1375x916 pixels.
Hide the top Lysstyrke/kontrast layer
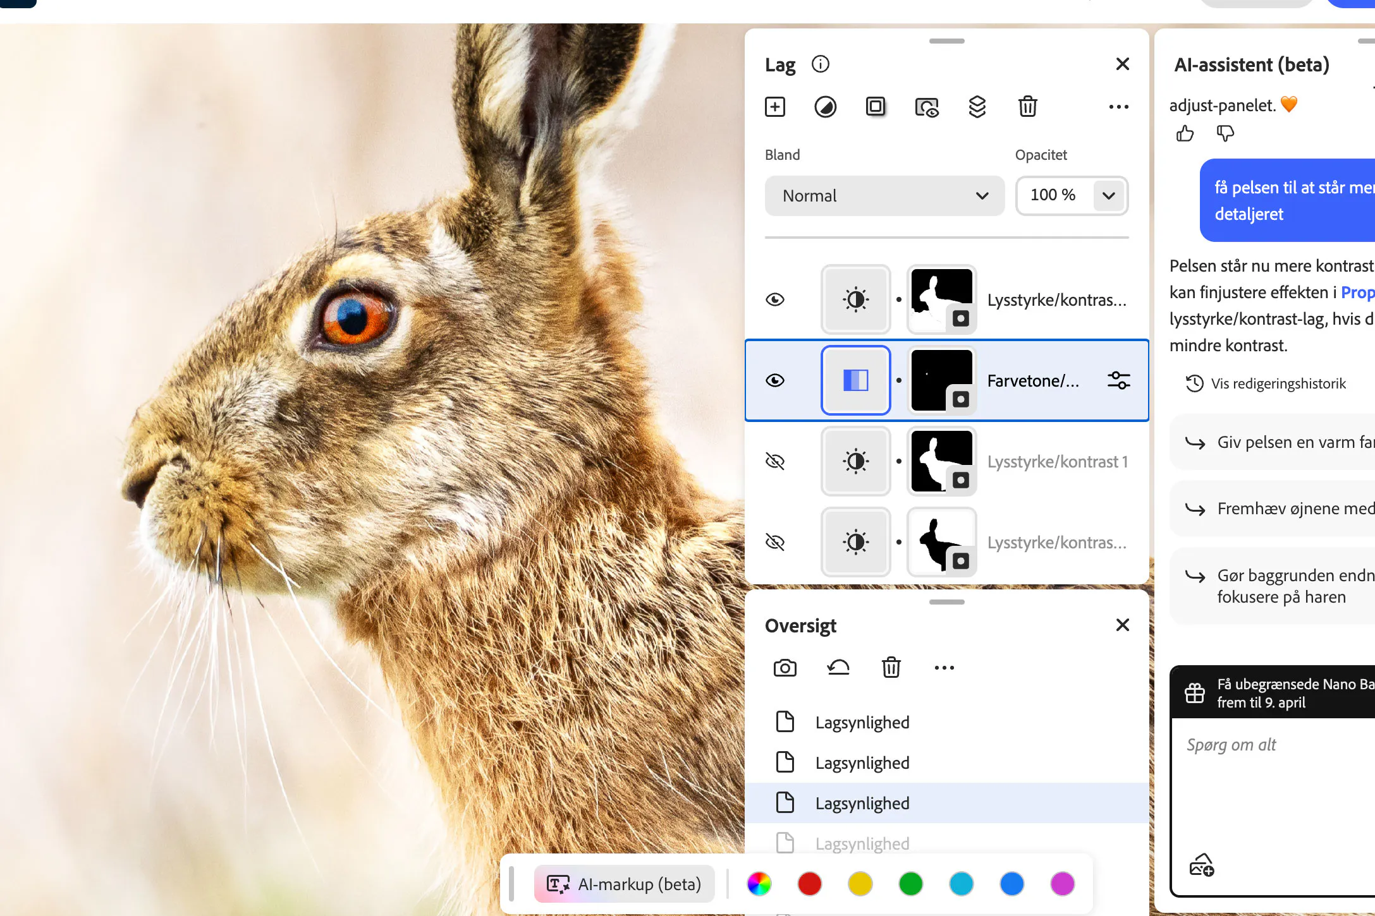(775, 299)
